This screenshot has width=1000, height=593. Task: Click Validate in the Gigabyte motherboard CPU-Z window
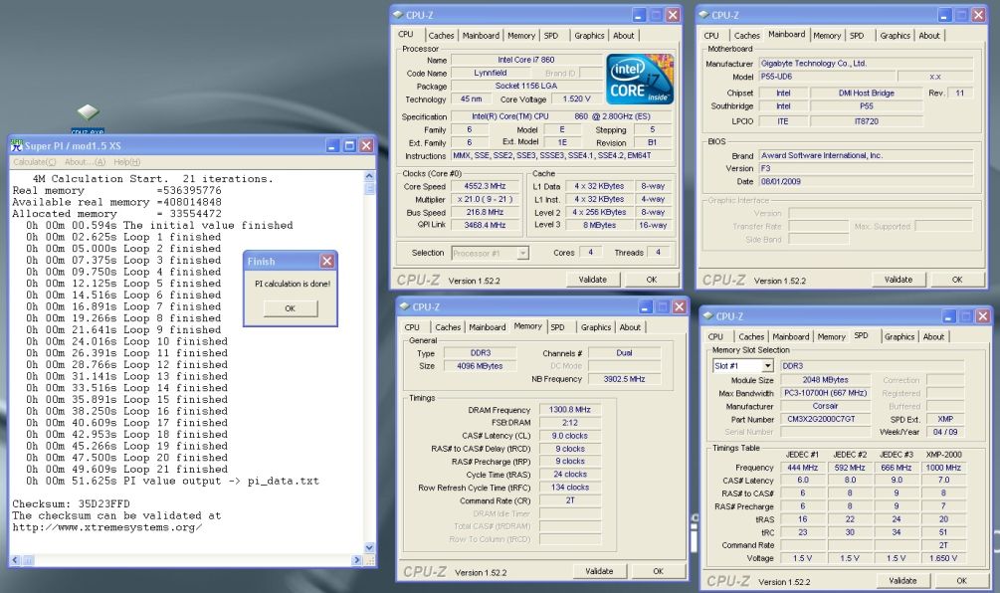point(899,280)
